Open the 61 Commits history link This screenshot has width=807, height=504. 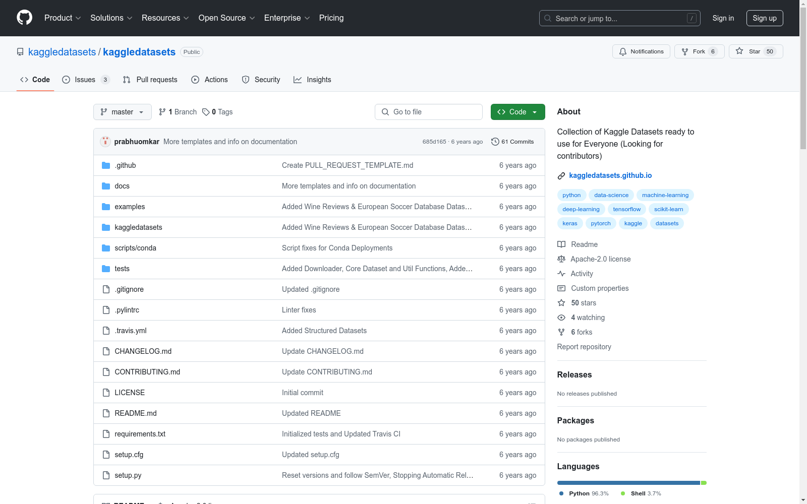click(512, 142)
